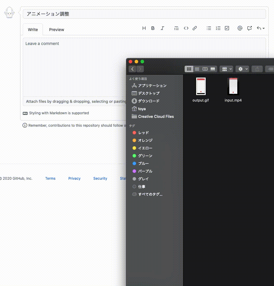Screen dimensions: 274x286
Task: Mention a user with the @ icon
Action: tap(240, 28)
